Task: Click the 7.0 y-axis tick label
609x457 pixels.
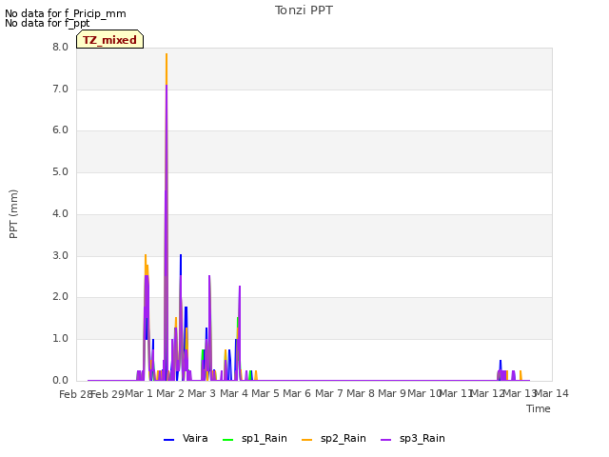Action: [x=60, y=89]
